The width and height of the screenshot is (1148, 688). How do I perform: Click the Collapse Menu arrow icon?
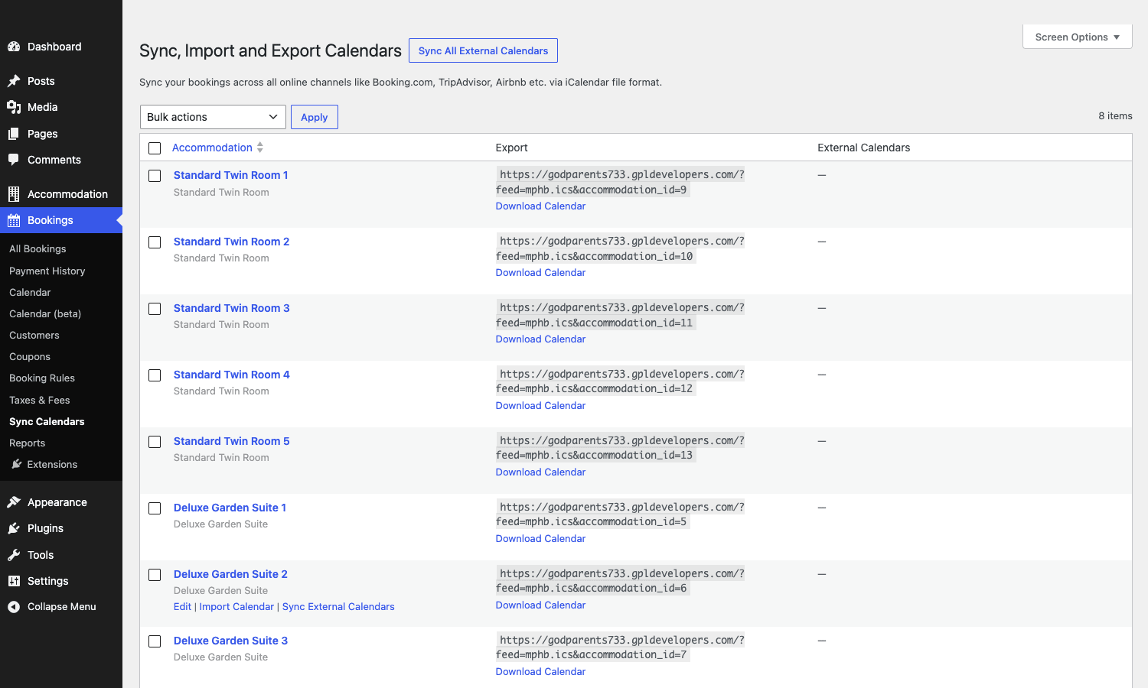14,607
